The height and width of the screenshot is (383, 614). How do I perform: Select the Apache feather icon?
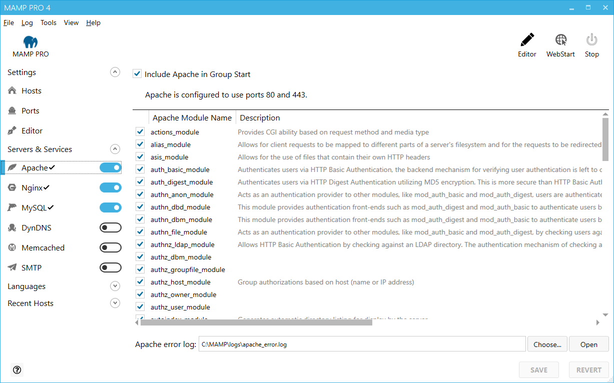pos(13,167)
